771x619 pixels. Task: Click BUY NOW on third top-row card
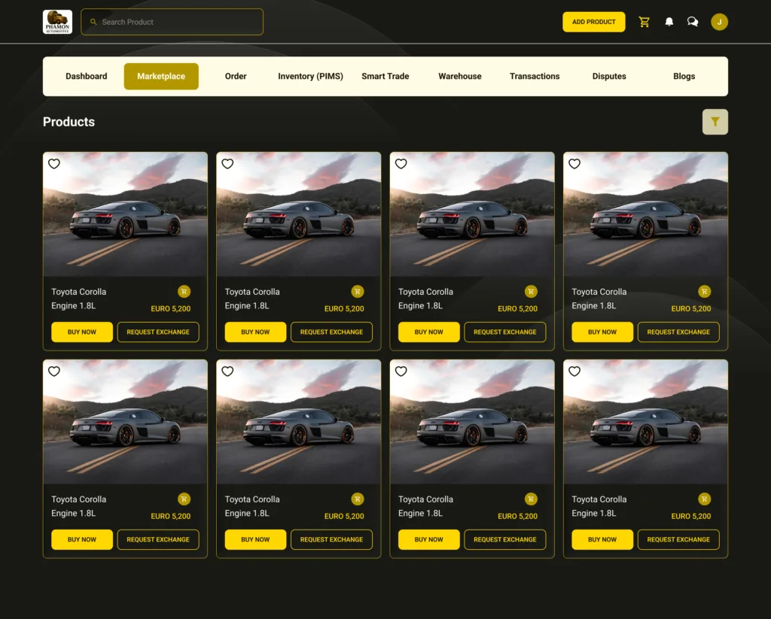pos(428,332)
